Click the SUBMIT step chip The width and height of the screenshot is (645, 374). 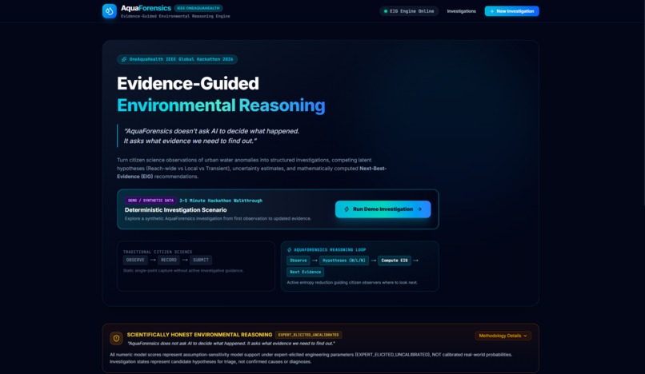(201, 261)
